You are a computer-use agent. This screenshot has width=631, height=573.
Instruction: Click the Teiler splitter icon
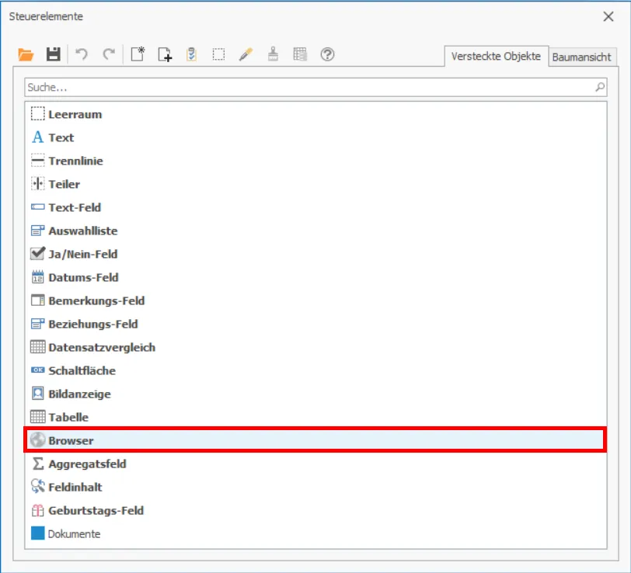[x=38, y=184]
